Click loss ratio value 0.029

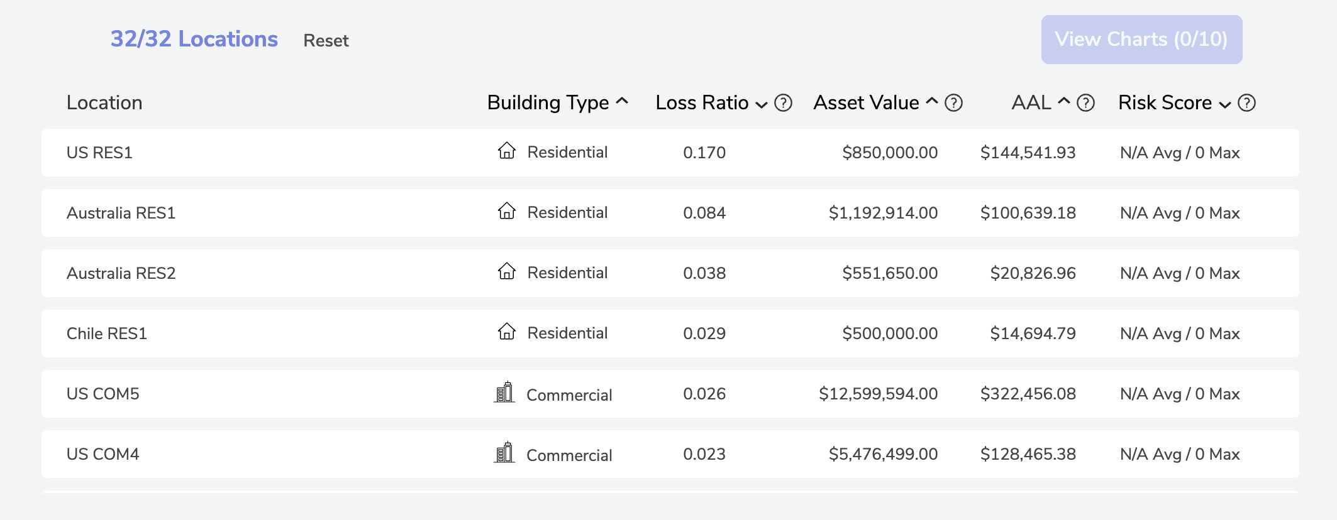704,333
